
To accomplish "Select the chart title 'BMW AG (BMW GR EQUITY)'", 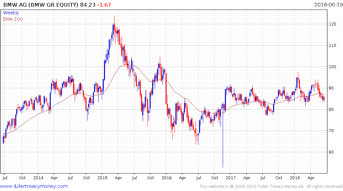I will (x=41, y=4).
